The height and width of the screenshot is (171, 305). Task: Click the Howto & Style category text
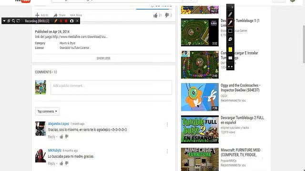pos(67,43)
